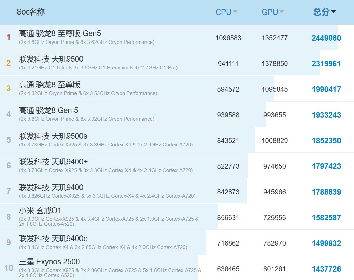Click rank 1 red number badge
Viewport: 354px width, 280px height.
(9, 37)
